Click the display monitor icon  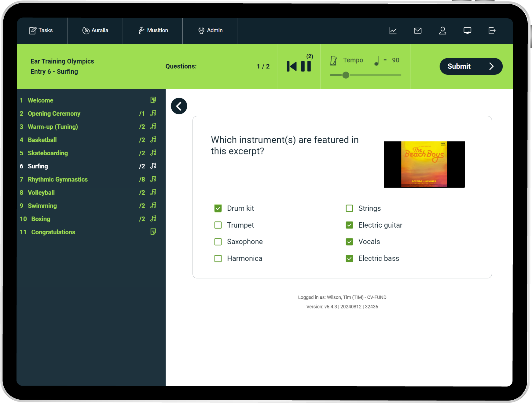[x=467, y=31]
